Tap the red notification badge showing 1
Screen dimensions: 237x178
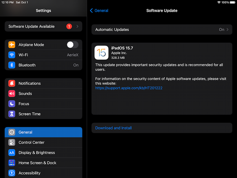[x=69, y=26]
